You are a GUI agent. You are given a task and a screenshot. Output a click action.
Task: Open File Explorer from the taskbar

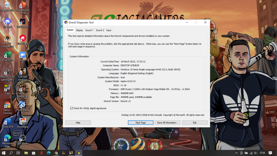[x=26, y=153]
